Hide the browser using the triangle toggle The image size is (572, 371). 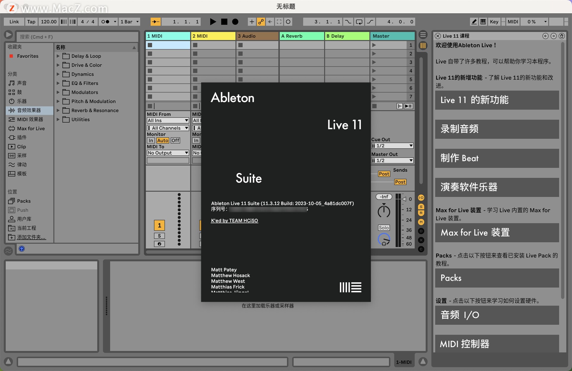click(x=8, y=35)
